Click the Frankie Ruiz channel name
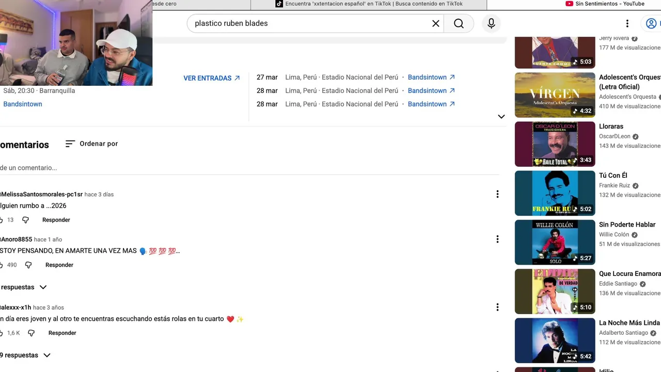This screenshot has height=372, width=661. pos(615,185)
